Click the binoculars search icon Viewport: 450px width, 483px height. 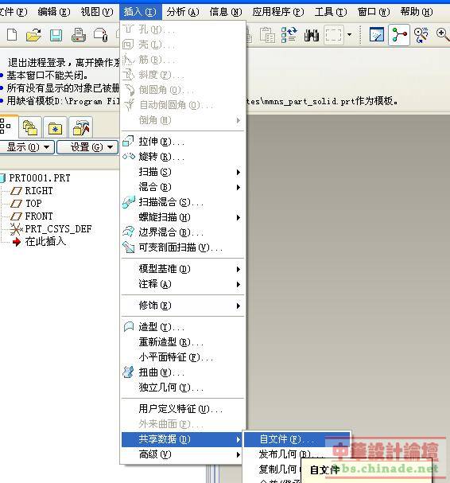[x=311, y=35]
